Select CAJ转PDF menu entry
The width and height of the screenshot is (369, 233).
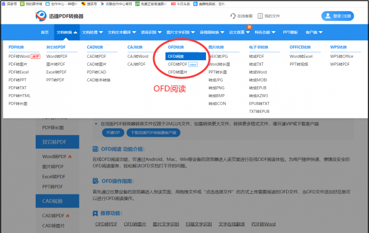point(136,64)
